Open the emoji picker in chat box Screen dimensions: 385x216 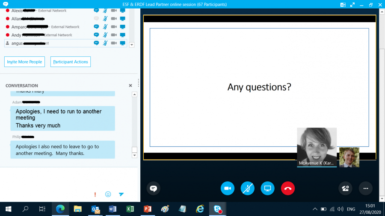tap(108, 194)
